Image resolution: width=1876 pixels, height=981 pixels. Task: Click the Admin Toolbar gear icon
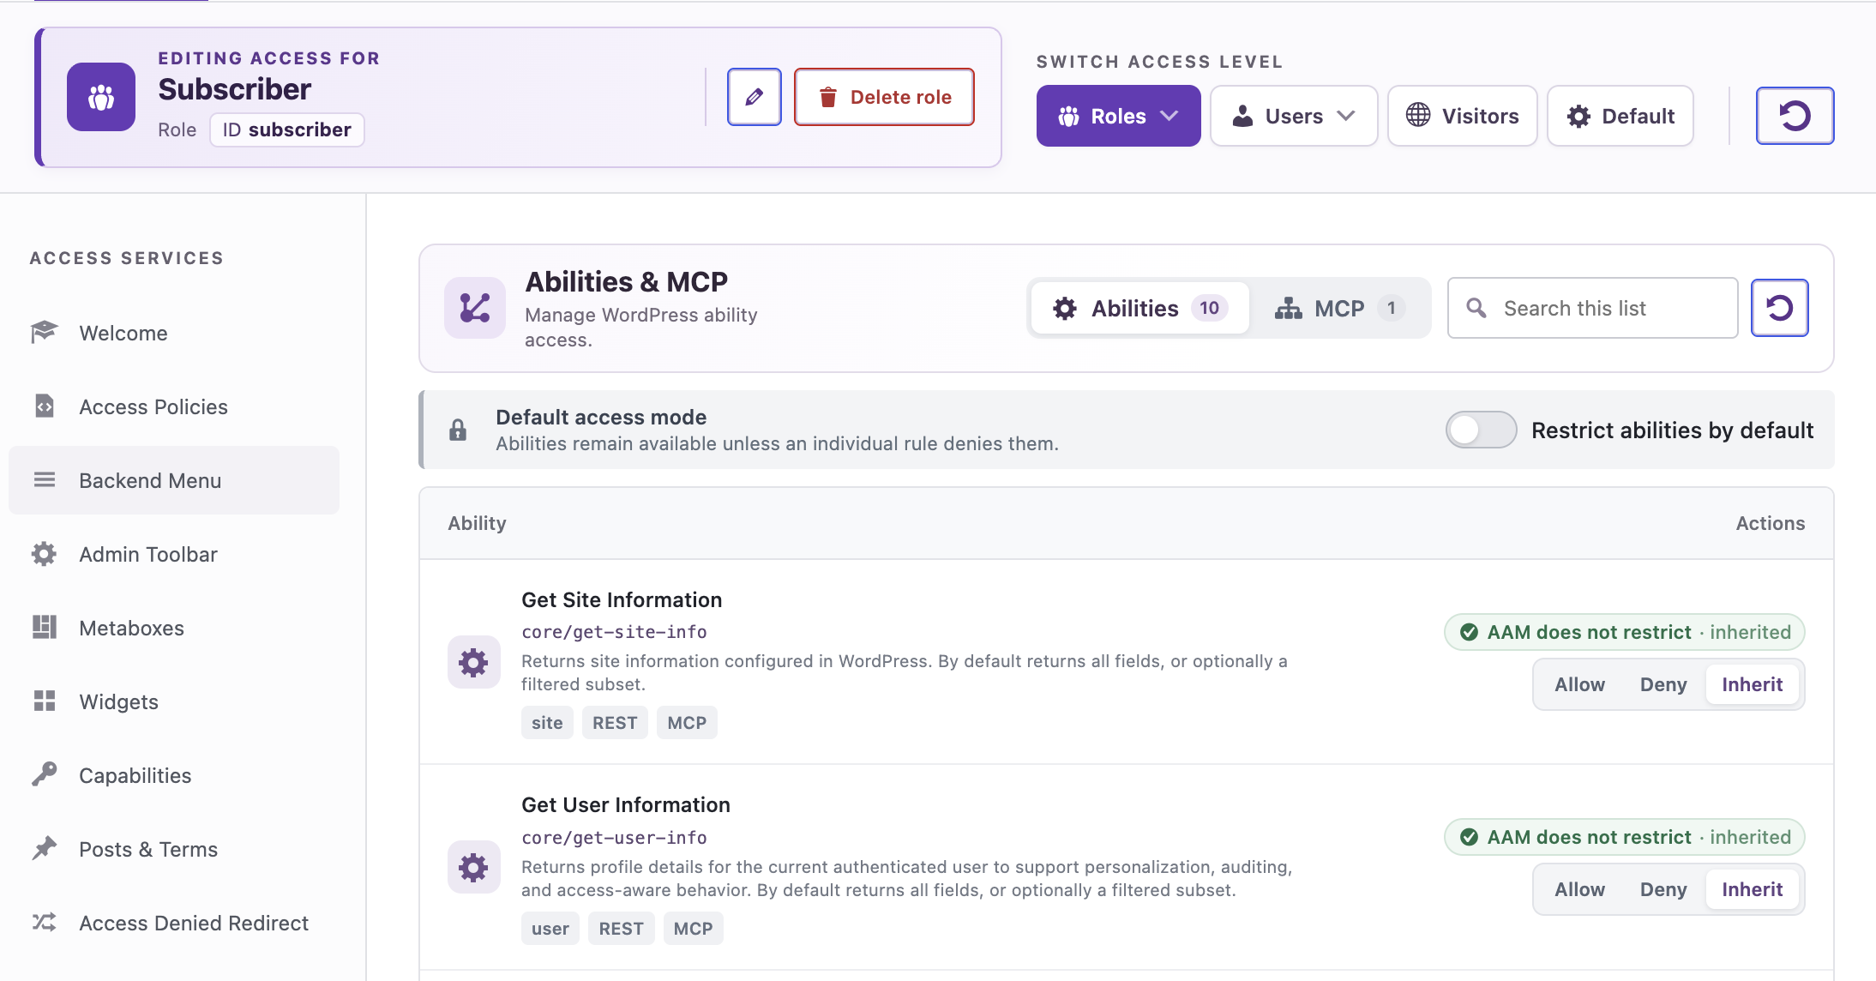pyautogui.click(x=44, y=553)
